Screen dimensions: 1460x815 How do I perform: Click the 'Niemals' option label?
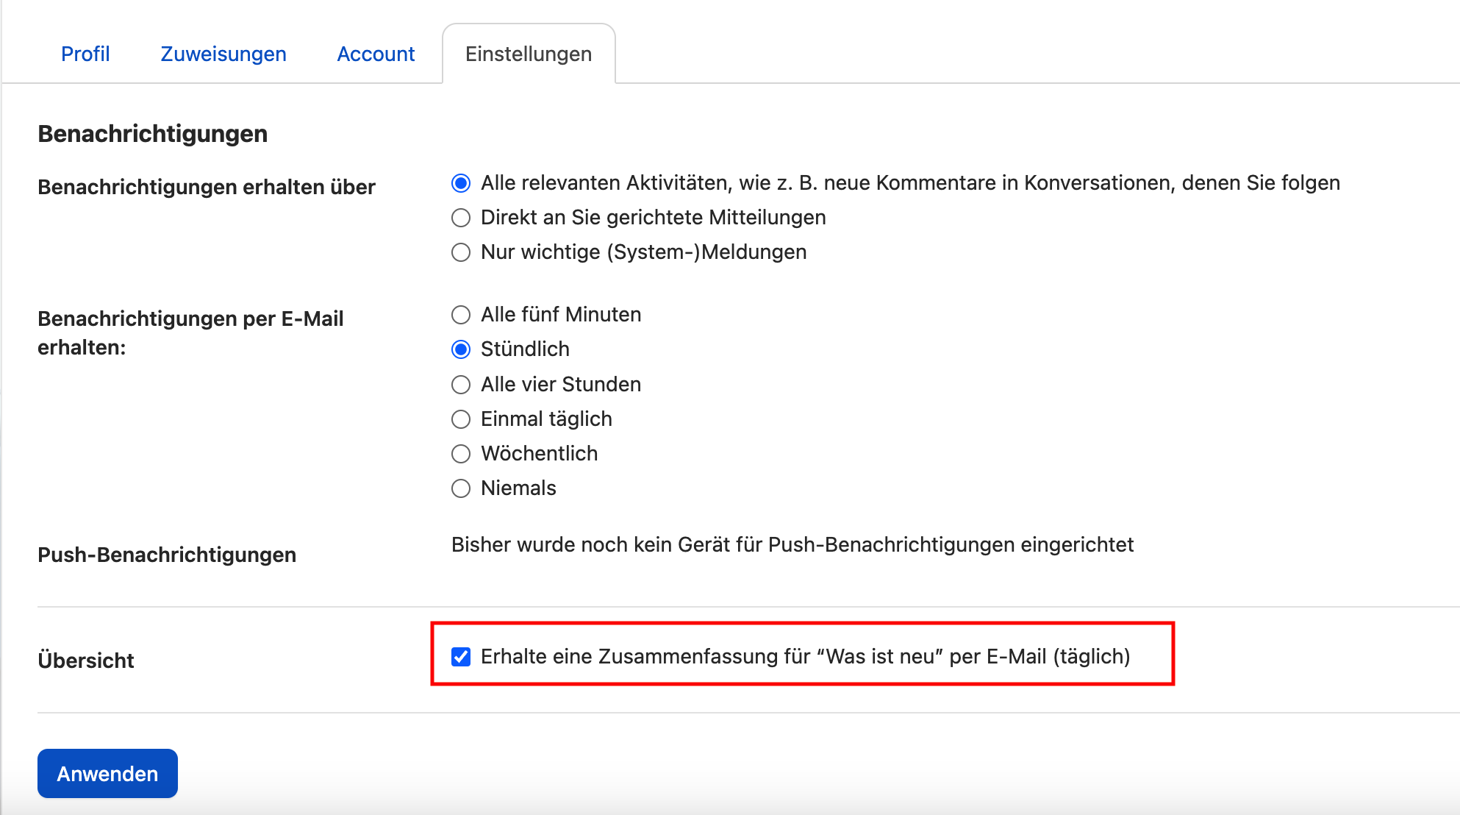(x=518, y=488)
